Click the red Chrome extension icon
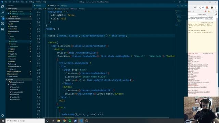Viewport: 219px width, 123px height. [x=207, y=8]
